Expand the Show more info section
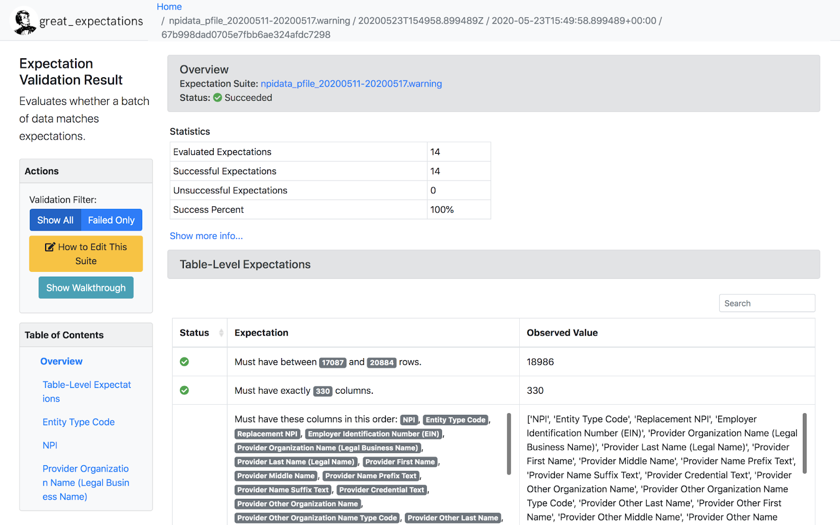This screenshot has height=525, width=840. point(206,236)
